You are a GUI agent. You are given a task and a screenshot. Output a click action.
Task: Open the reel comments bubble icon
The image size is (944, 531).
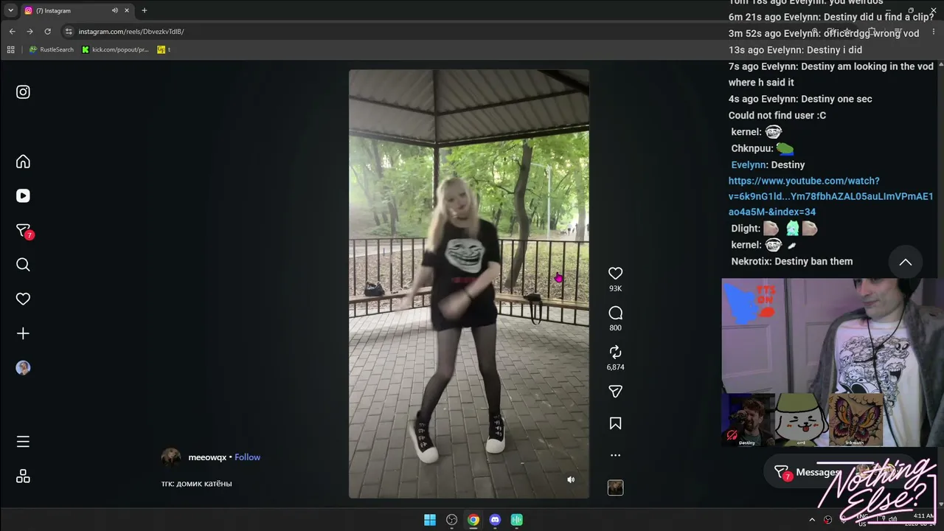(x=615, y=313)
